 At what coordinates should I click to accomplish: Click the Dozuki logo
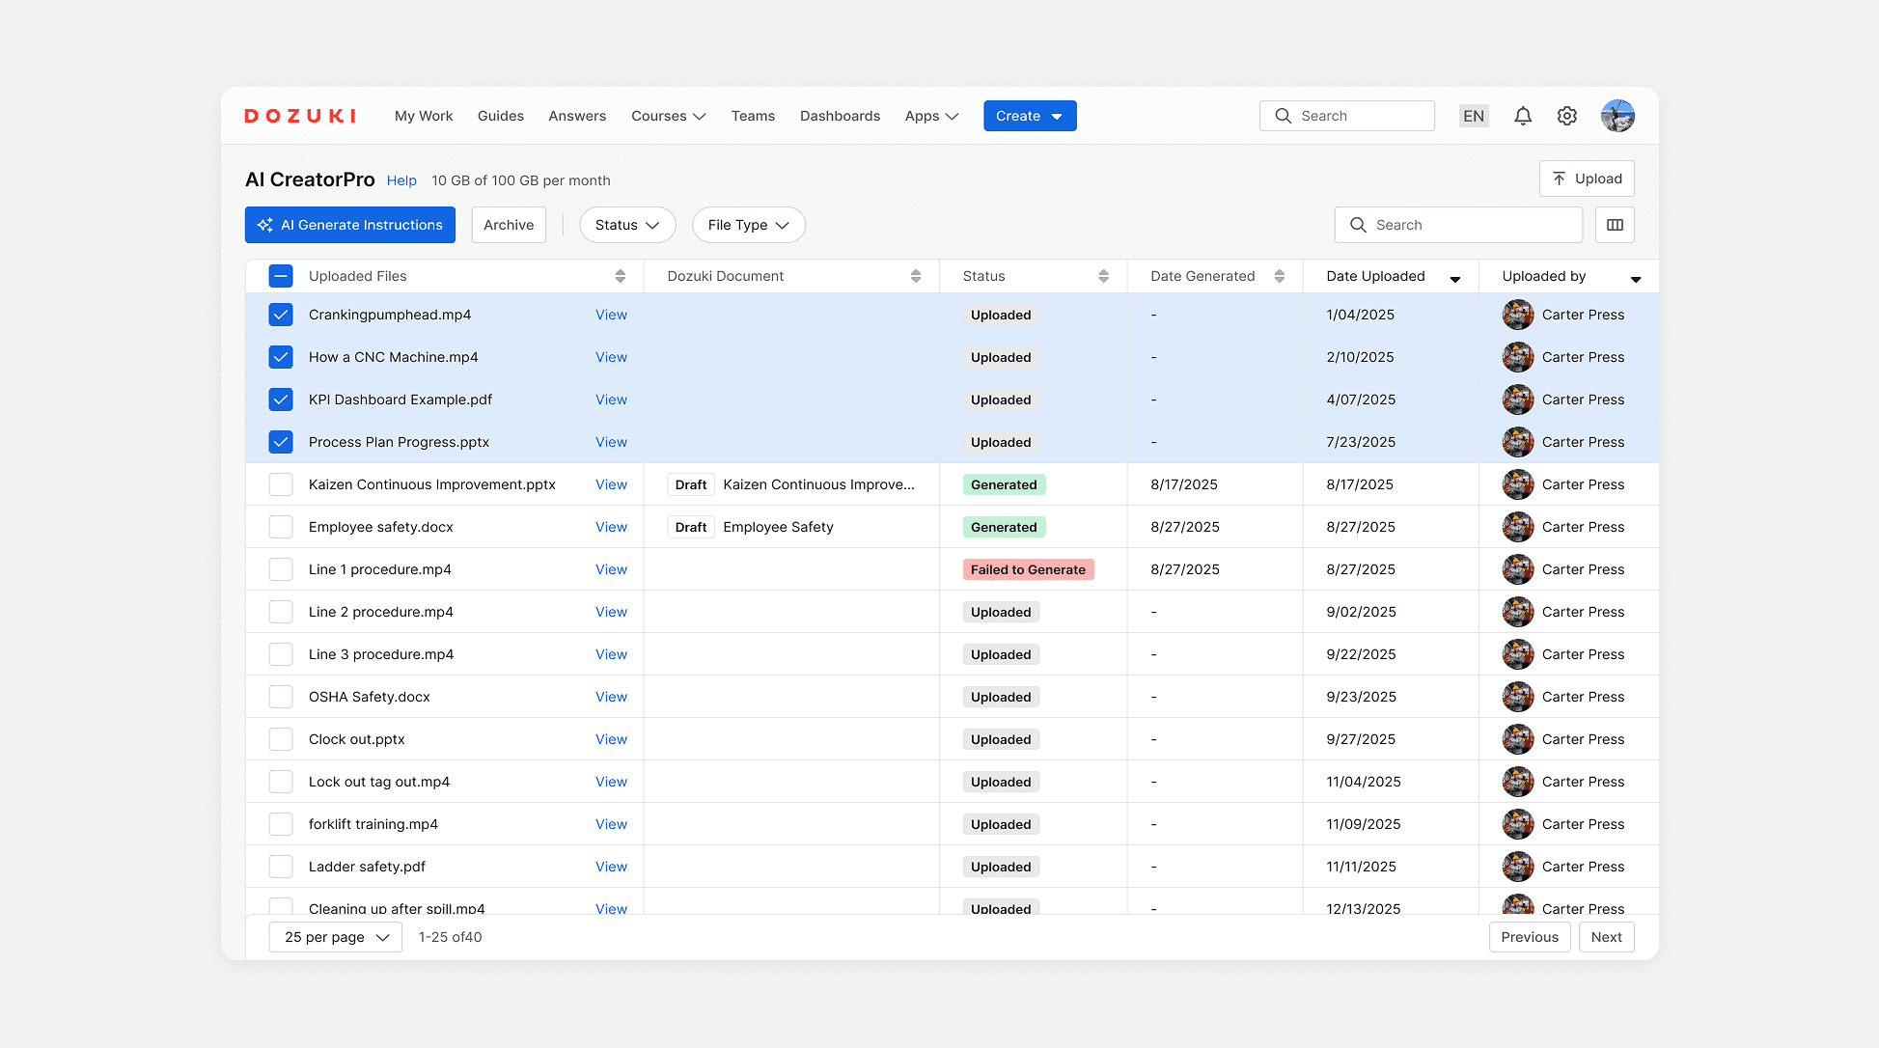click(300, 116)
